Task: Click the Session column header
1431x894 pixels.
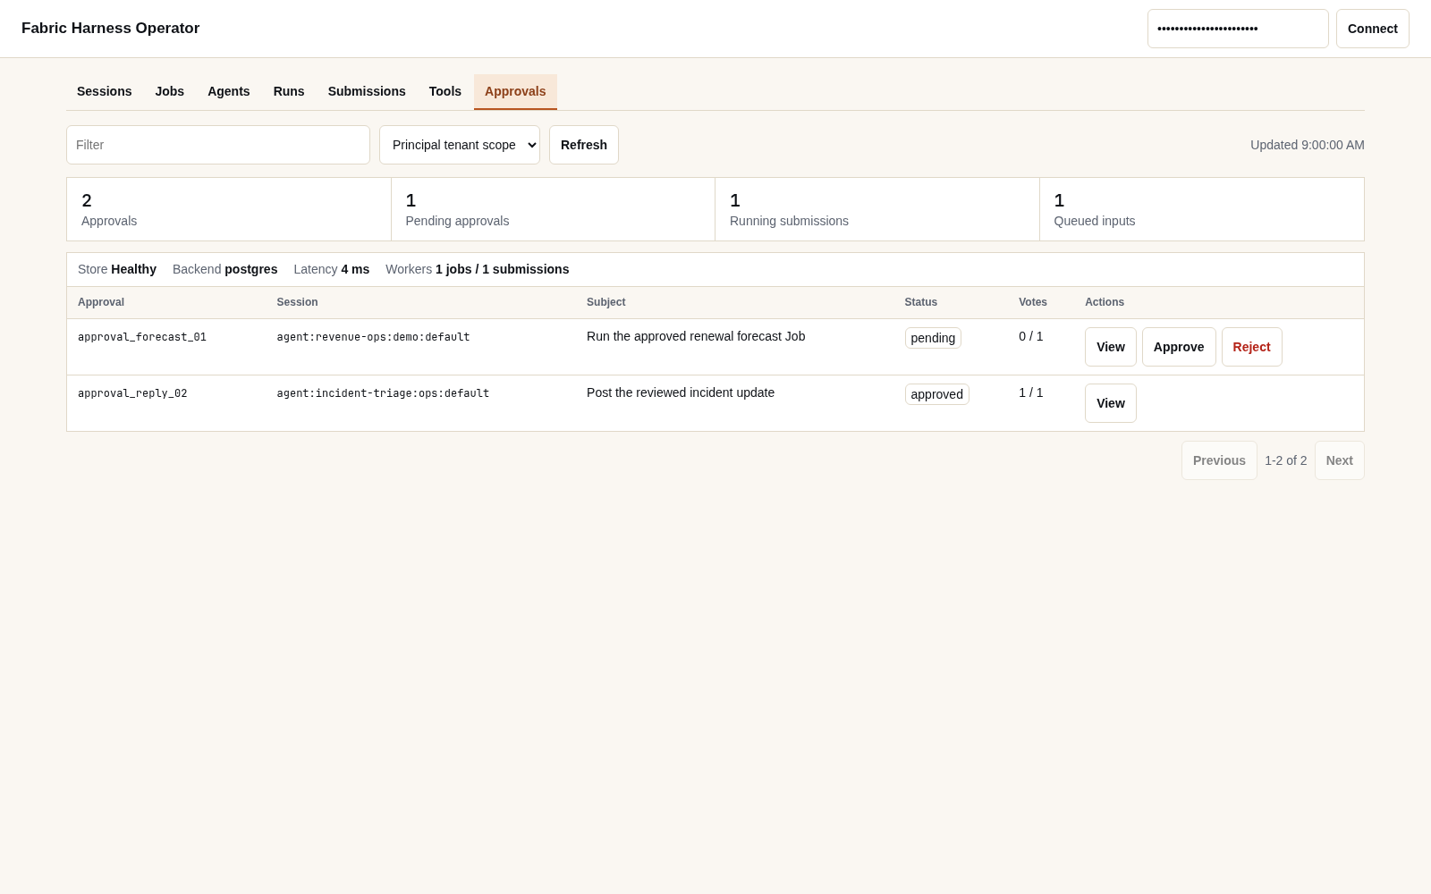Action: coord(297,302)
